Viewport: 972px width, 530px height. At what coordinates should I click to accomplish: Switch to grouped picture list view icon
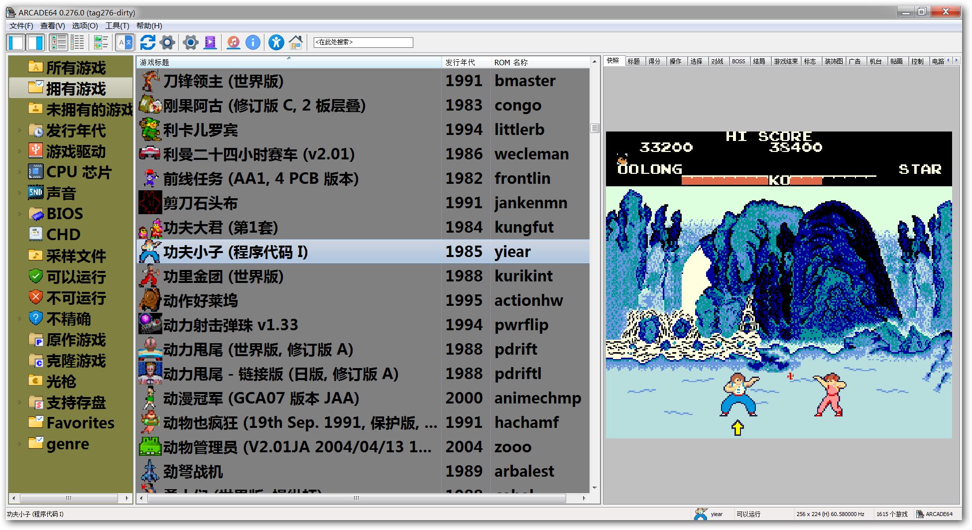tap(101, 42)
